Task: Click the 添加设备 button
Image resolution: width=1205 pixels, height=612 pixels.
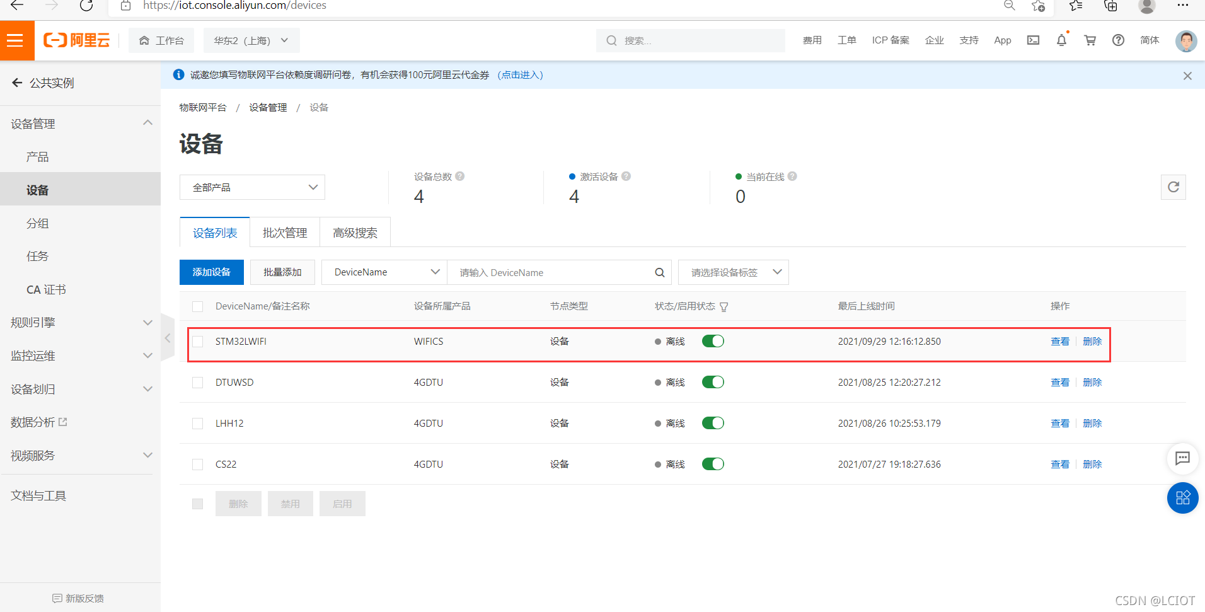Action: [212, 272]
